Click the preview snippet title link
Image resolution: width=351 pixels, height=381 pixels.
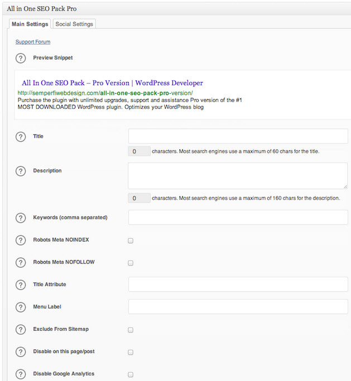click(112, 83)
